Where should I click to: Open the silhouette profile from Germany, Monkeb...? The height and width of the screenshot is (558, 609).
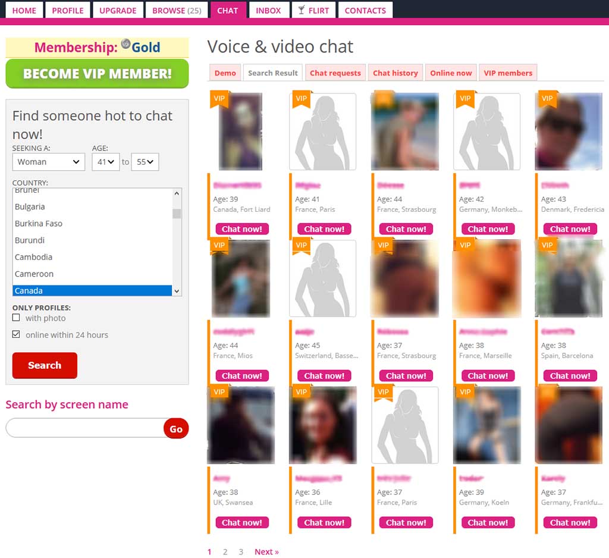(486, 132)
